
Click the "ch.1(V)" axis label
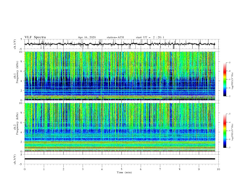tap(15, 44)
